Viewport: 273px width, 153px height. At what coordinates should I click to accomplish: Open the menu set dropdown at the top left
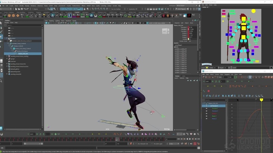coord(6,9)
